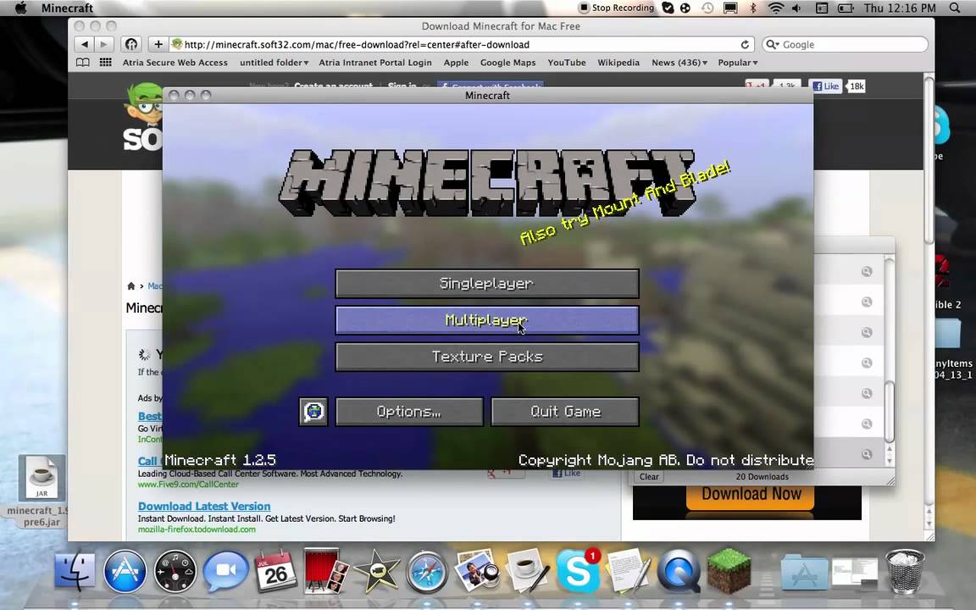Open the Wikipedia bookmark

[618, 62]
